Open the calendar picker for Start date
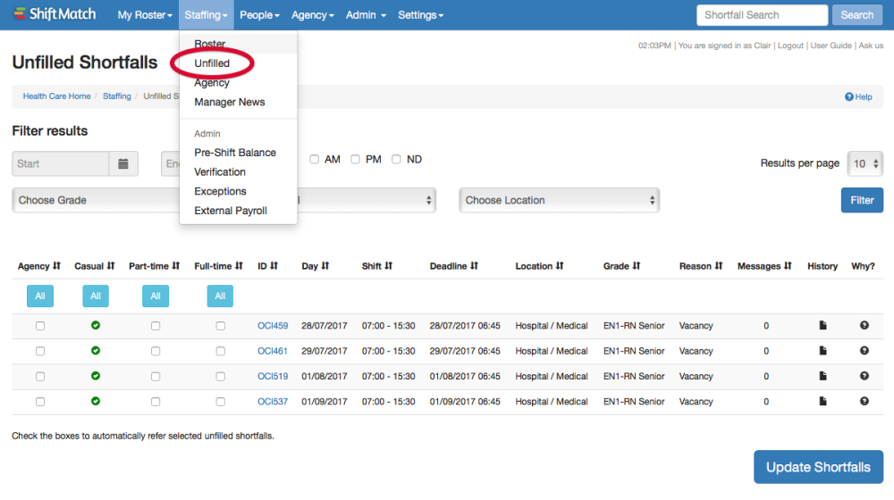 [123, 164]
